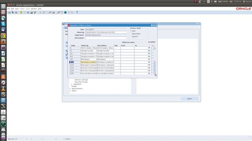Launch Firefox from the dock

[x=3, y=42]
